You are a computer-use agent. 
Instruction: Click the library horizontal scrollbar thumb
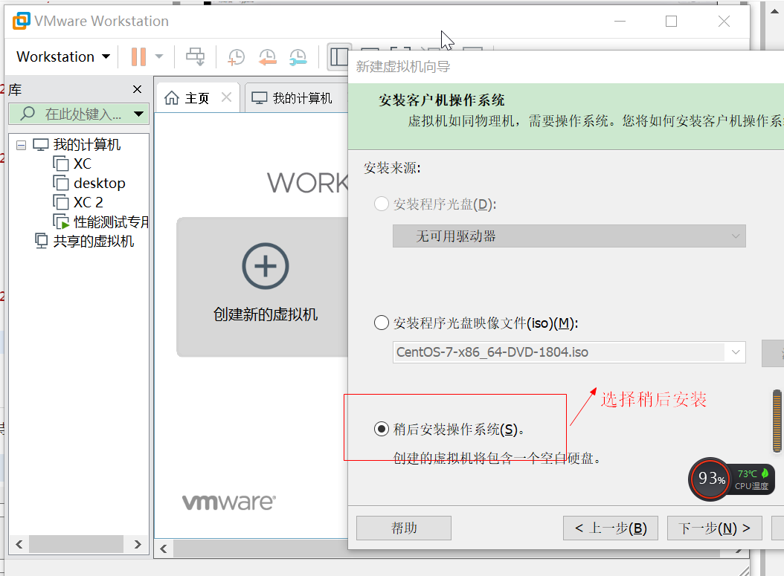(76, 544)
